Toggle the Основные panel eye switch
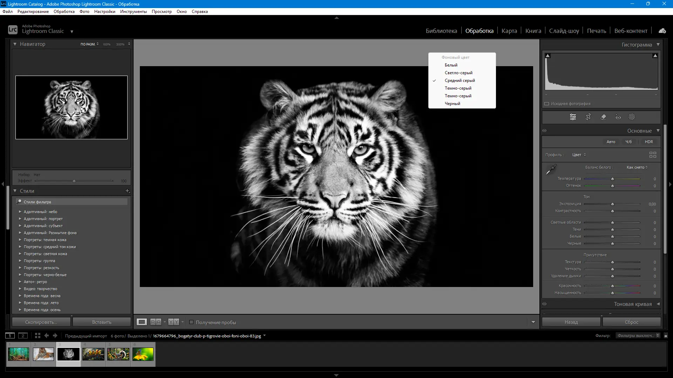 [x=544, y=131]
